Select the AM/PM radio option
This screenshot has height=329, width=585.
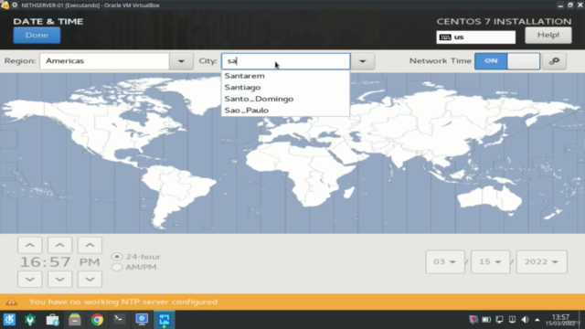point(117,267)
